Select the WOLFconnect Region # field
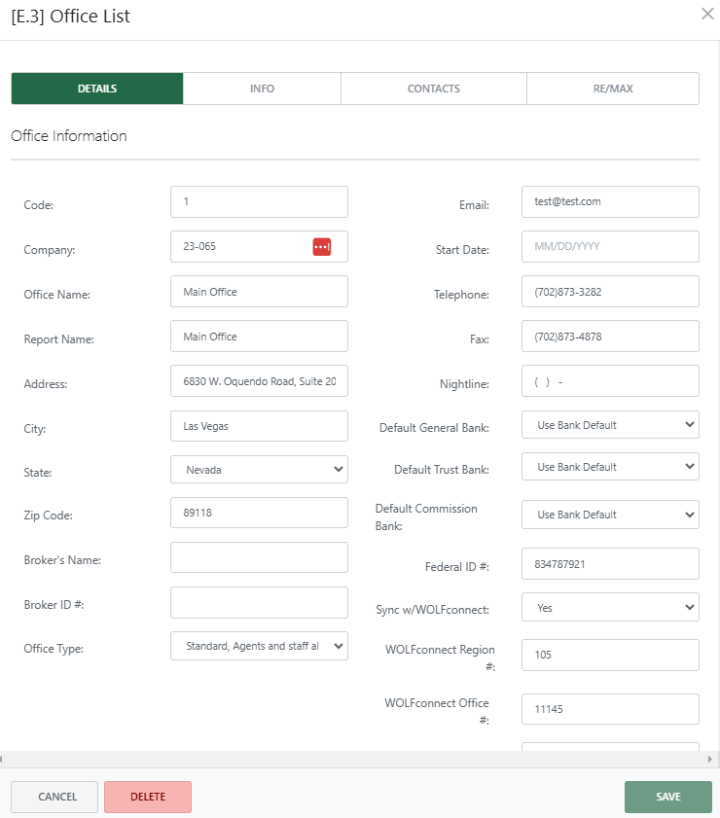The image size is (720, 818). (610, 655)
